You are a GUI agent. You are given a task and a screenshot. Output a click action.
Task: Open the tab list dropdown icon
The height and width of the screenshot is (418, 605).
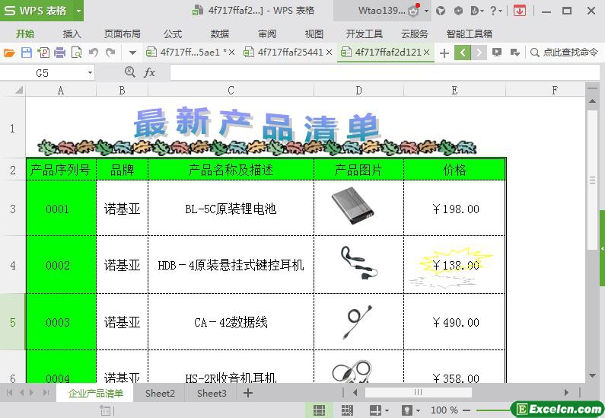514,53
